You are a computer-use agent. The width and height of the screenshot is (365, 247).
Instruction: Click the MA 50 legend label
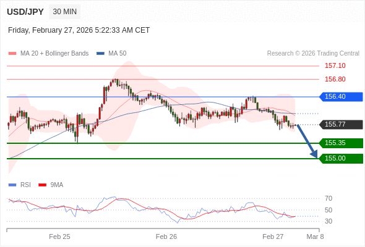(118, 54)
